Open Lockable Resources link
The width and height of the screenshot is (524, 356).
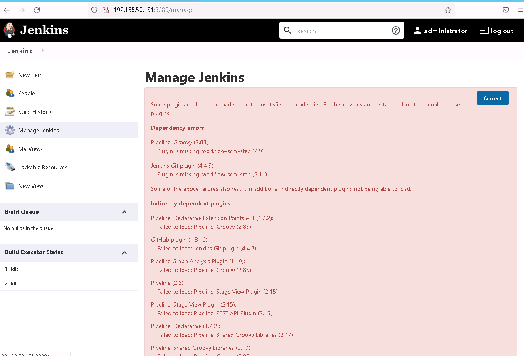(x=43, y=167)
